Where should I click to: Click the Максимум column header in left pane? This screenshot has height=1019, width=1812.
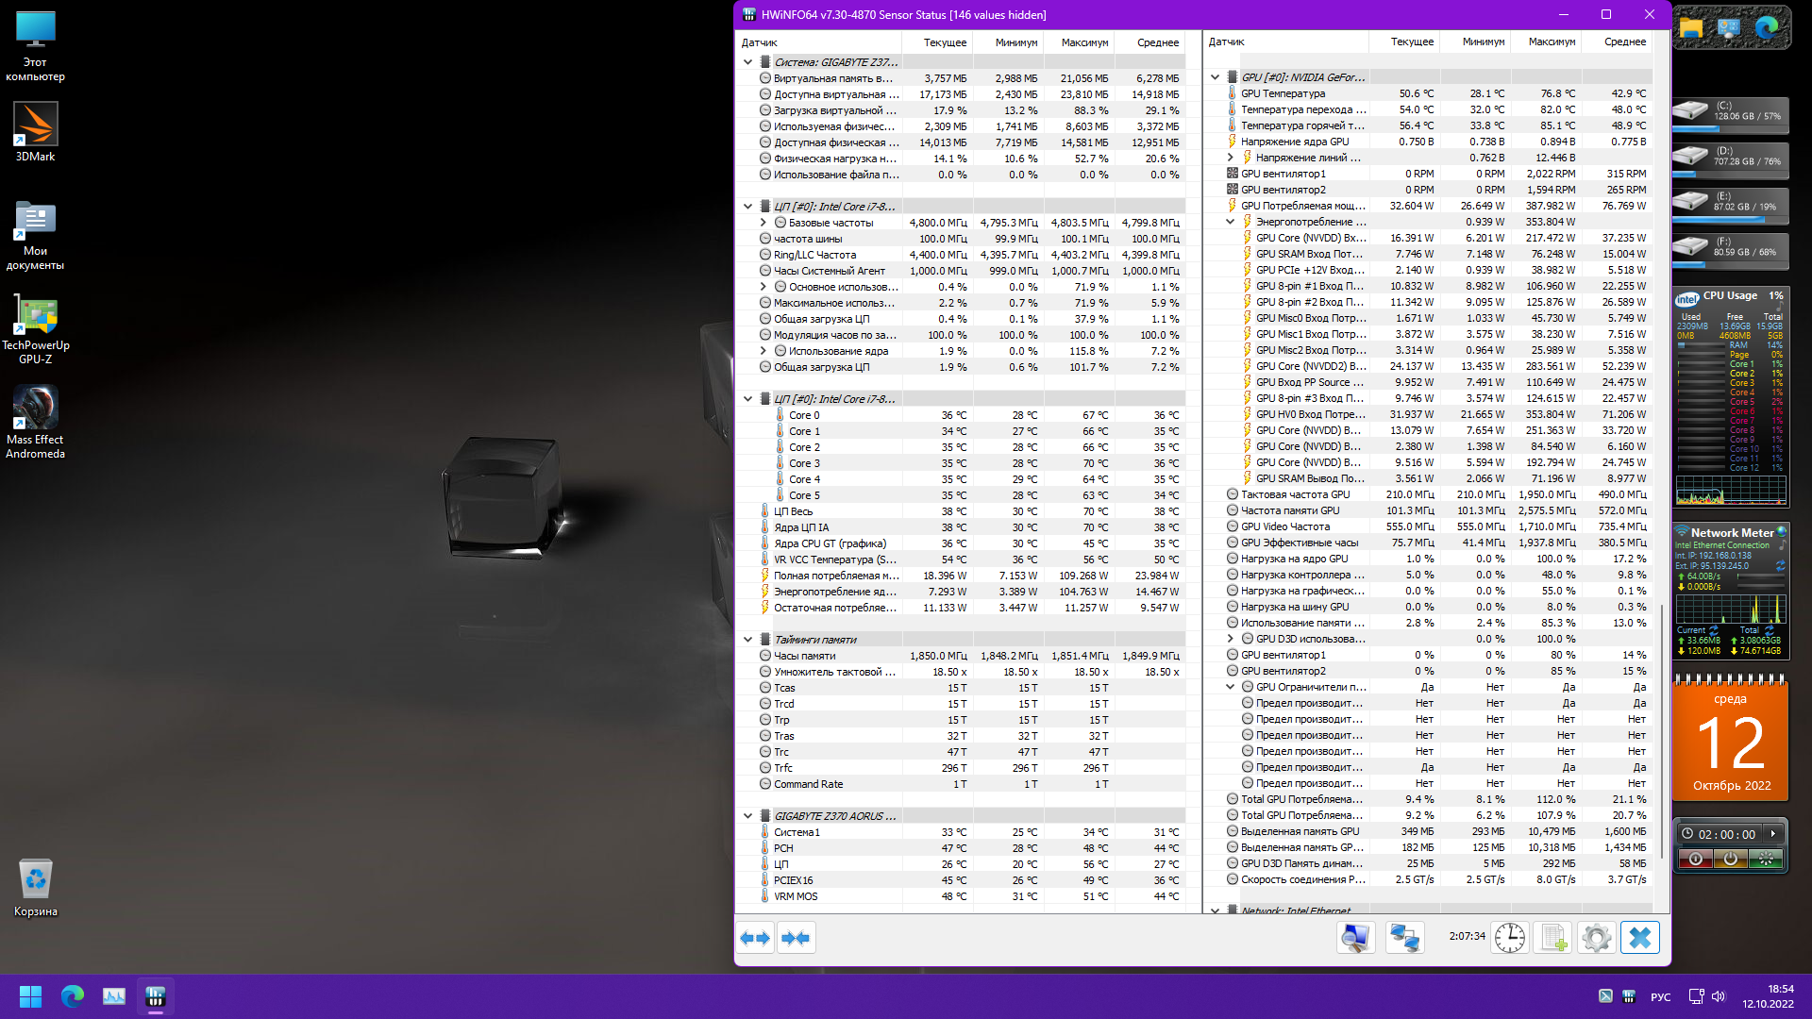(1083, 42)
